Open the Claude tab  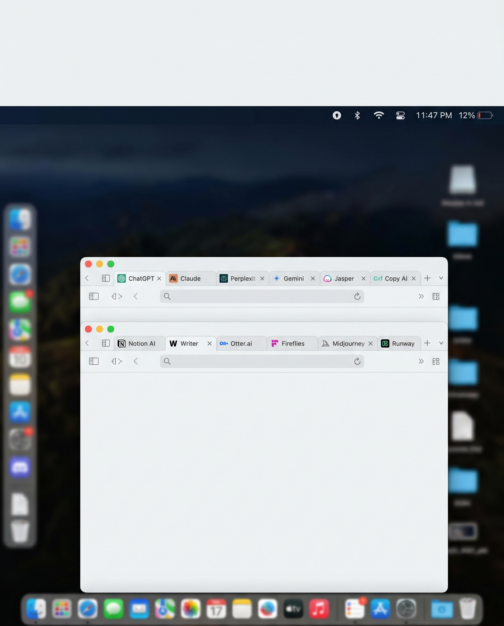191,278
